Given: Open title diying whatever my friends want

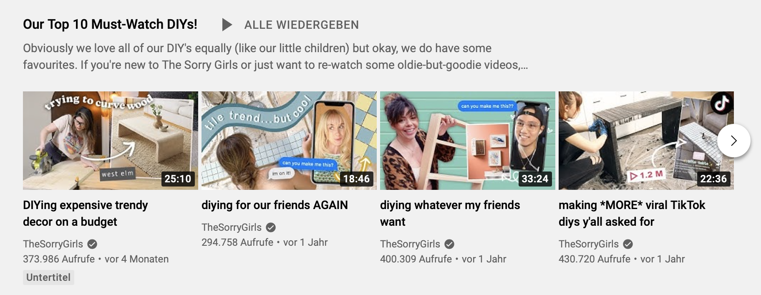Looking at the screenshot, I should pyautogui.click(x=450, y=213).
